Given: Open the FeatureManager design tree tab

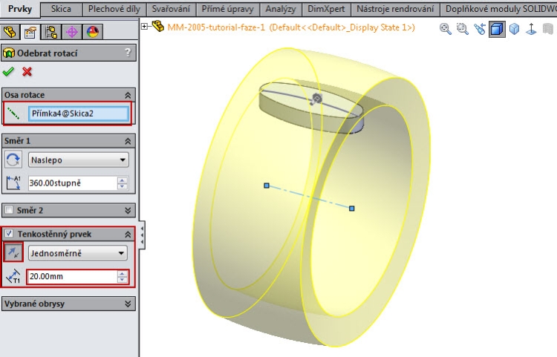Looking at the screenshot, I should tap(10, 33).
